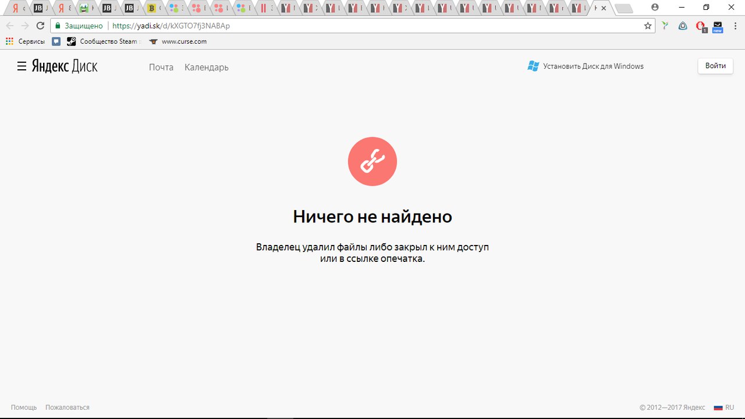Click the red Opera-like extension with badge 1

coord(701,26)
